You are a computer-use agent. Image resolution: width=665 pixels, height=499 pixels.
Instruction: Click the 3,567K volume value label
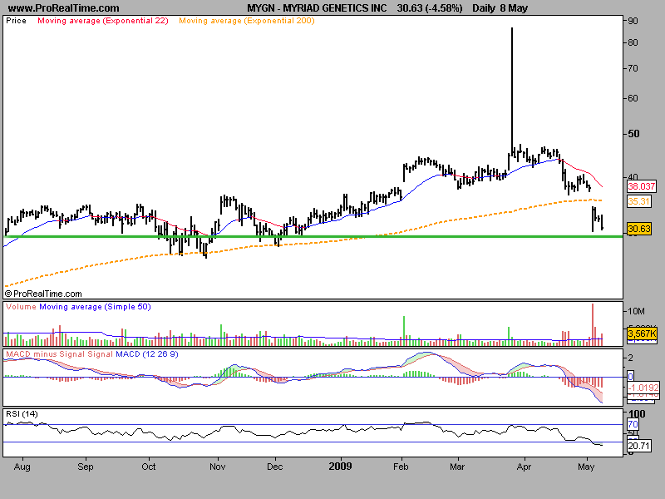pyautogui.click(x=642, y=333)
